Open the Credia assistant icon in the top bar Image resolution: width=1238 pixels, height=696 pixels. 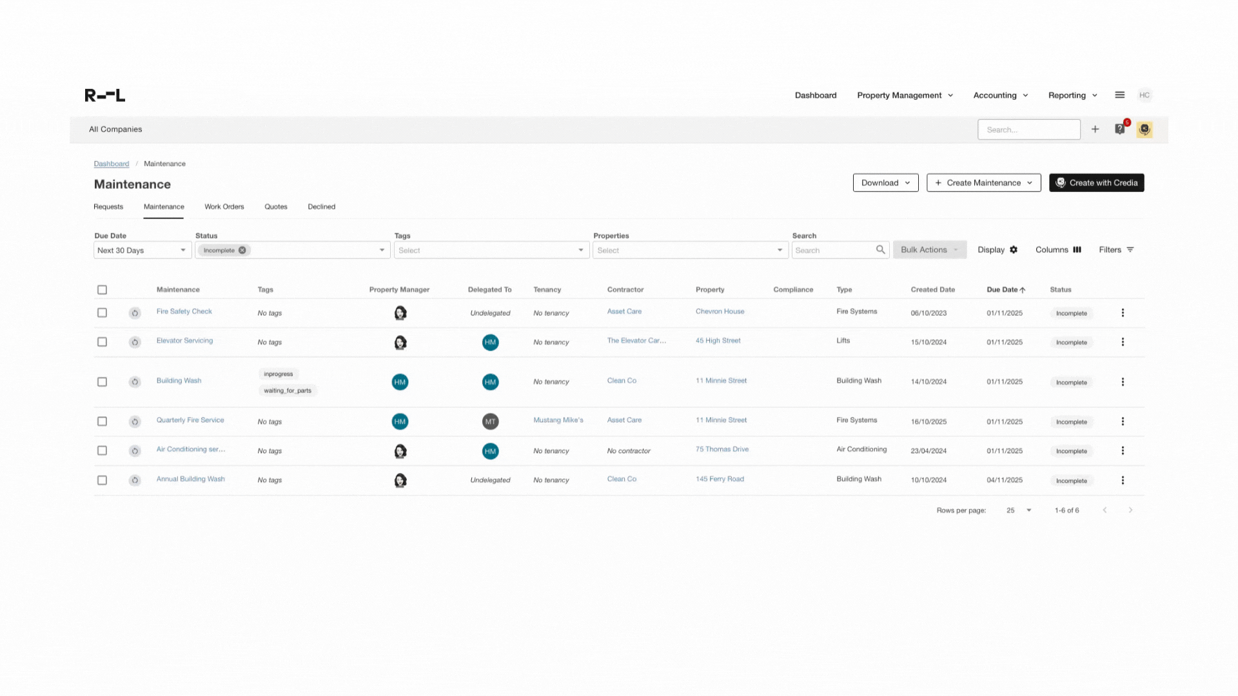click(x=1145, y=130)
